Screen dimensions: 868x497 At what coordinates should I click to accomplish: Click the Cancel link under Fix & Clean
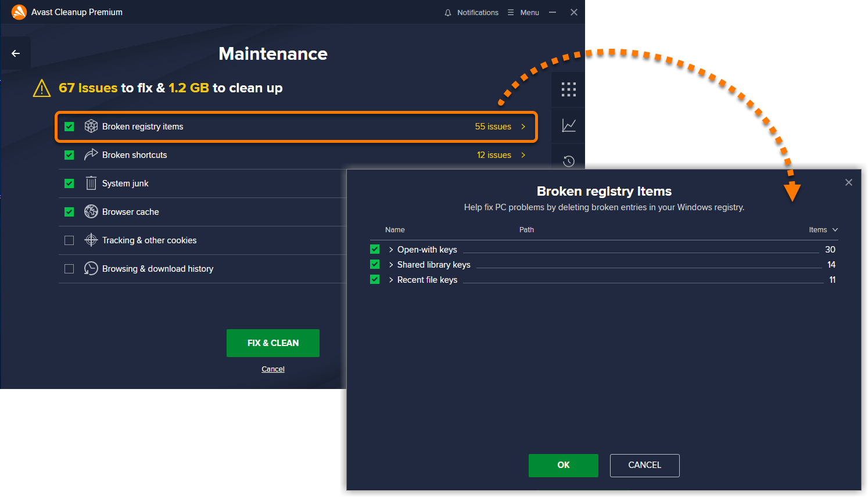click(x=273, y=369)
